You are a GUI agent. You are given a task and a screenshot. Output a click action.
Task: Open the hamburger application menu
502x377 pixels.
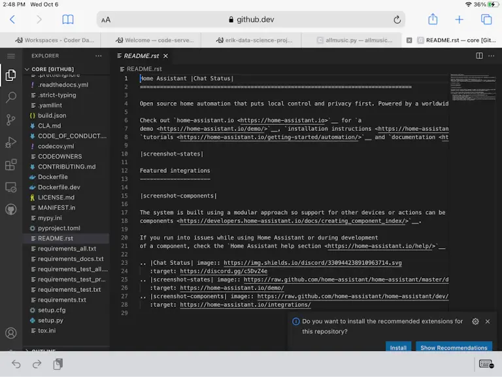point(11,56)
